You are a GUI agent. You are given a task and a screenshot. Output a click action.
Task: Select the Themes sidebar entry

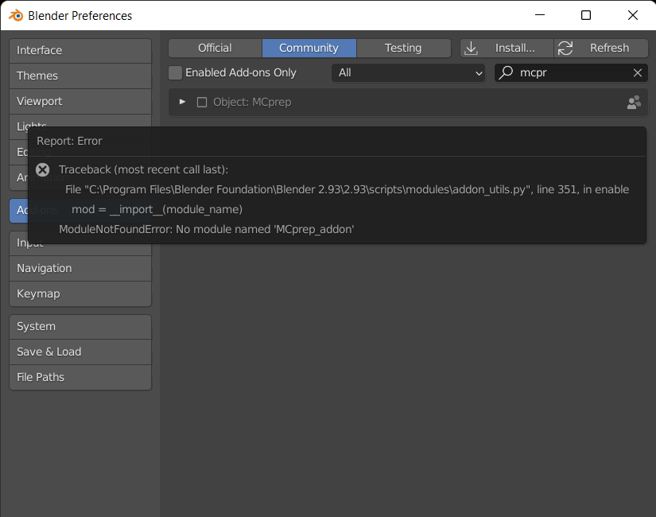pyautogui.click(x=80, y=76)
